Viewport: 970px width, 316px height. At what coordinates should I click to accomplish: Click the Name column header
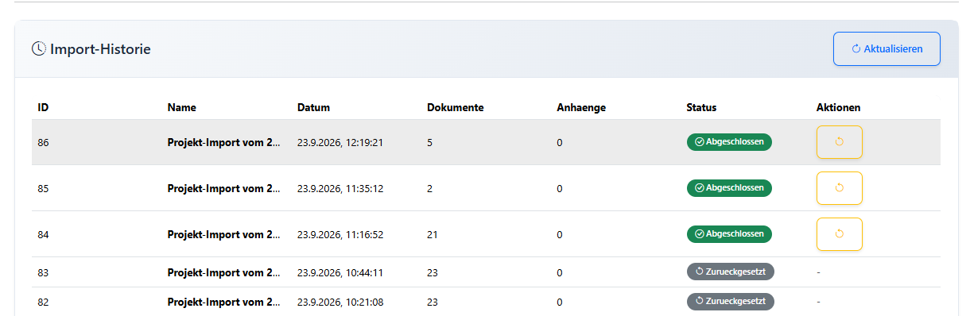tap(182, 107)
